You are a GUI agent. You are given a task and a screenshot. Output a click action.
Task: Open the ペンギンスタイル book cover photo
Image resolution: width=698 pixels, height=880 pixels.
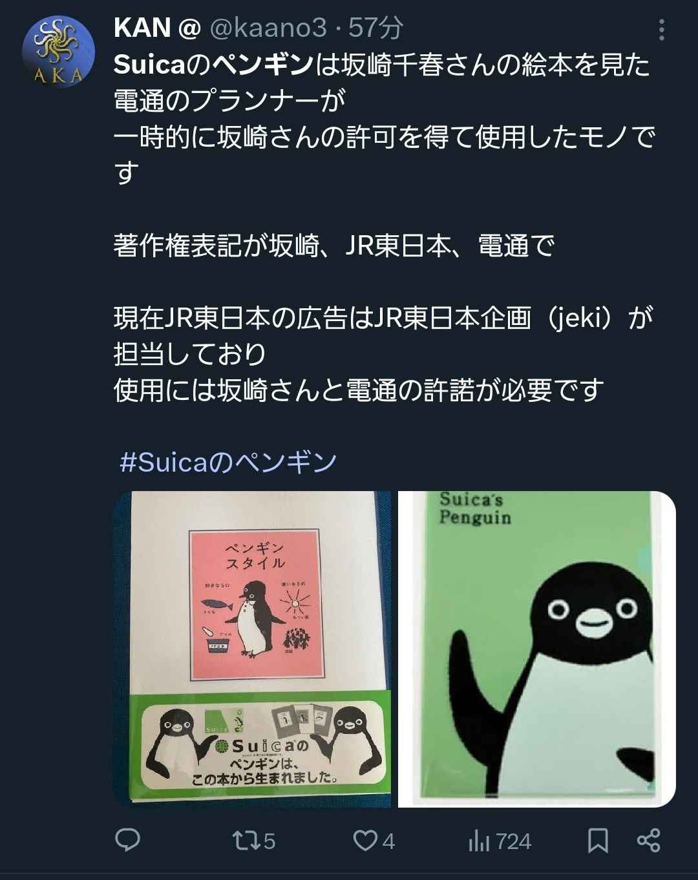point(252,649)
